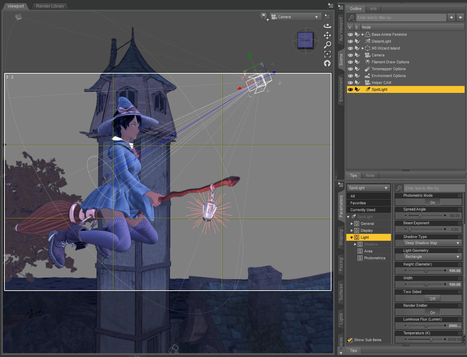Open the viewport pane options menu icon
The height and width of the screenshot is (357, 467).
pyautogui.click(x=330, y=6)
